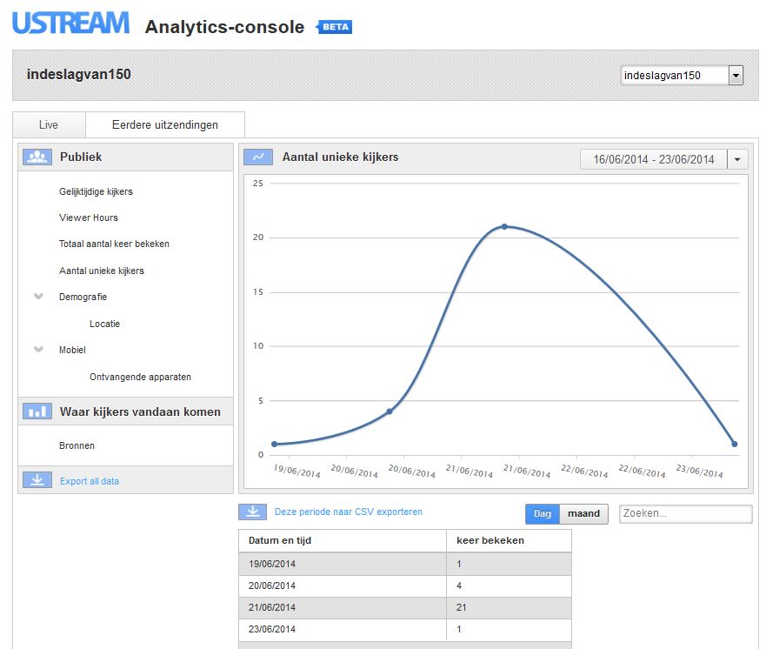Collapse the Demografie section chevron
Viewport: 766px width, 649px height.
pyautogui.click(x=38, y=296)
